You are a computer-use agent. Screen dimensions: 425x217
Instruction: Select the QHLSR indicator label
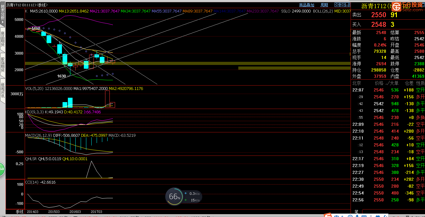click(31, 159)
